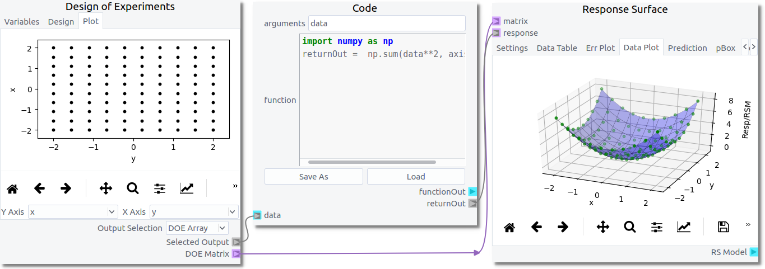Click the Home icon in Design of Experiments toolbar

click(12, 188)
